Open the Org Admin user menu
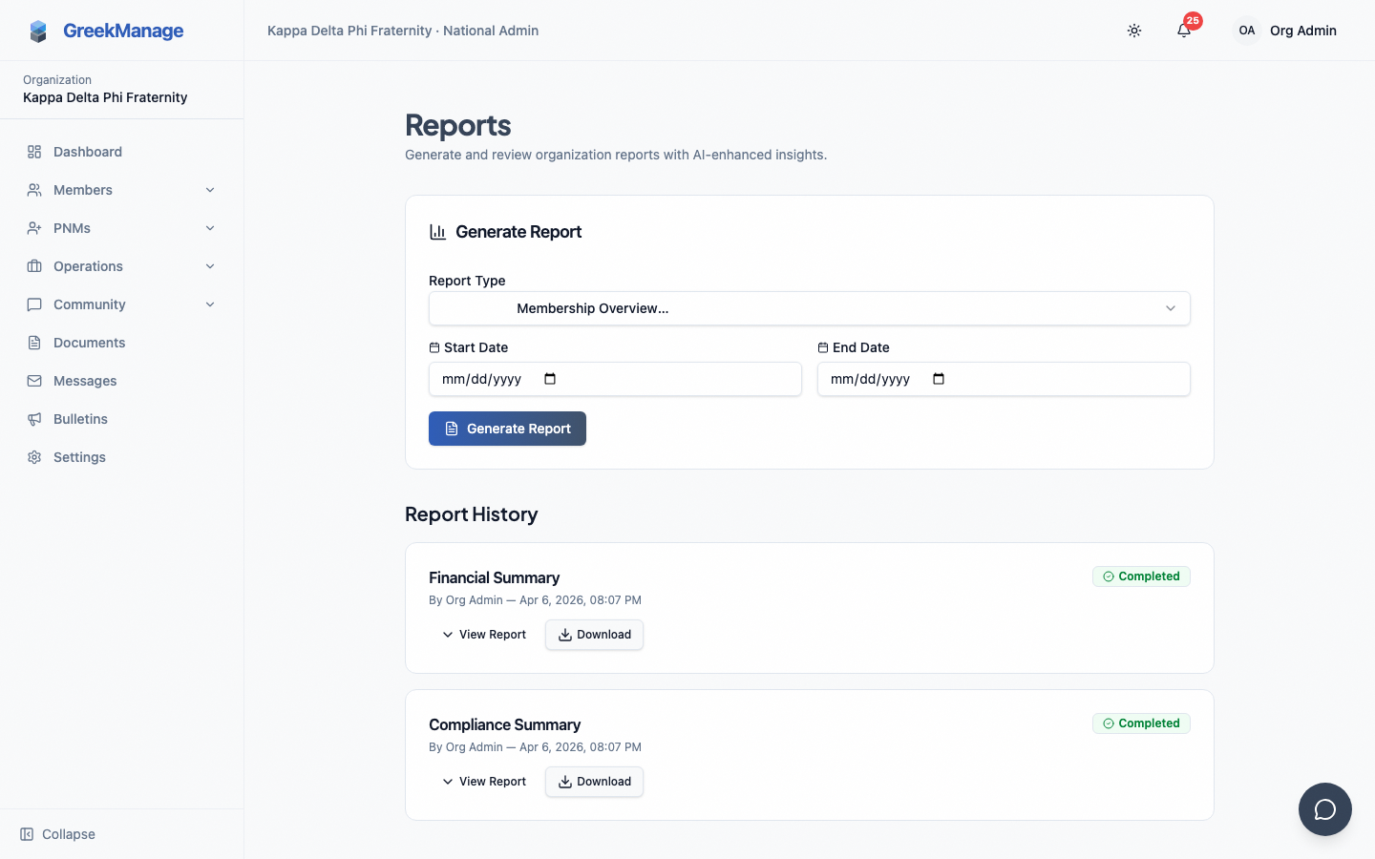Screen dimensions: 1375x859 pyautogui.click(x=1285, y=31)
